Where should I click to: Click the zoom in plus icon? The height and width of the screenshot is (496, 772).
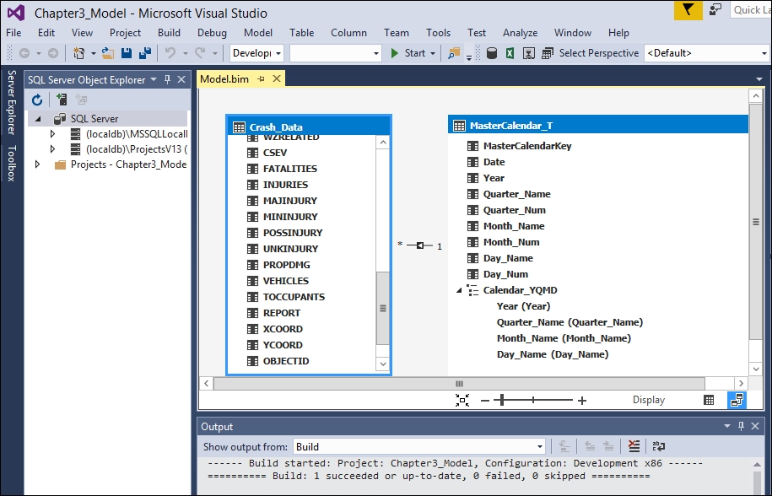click(x=582, y=401)
